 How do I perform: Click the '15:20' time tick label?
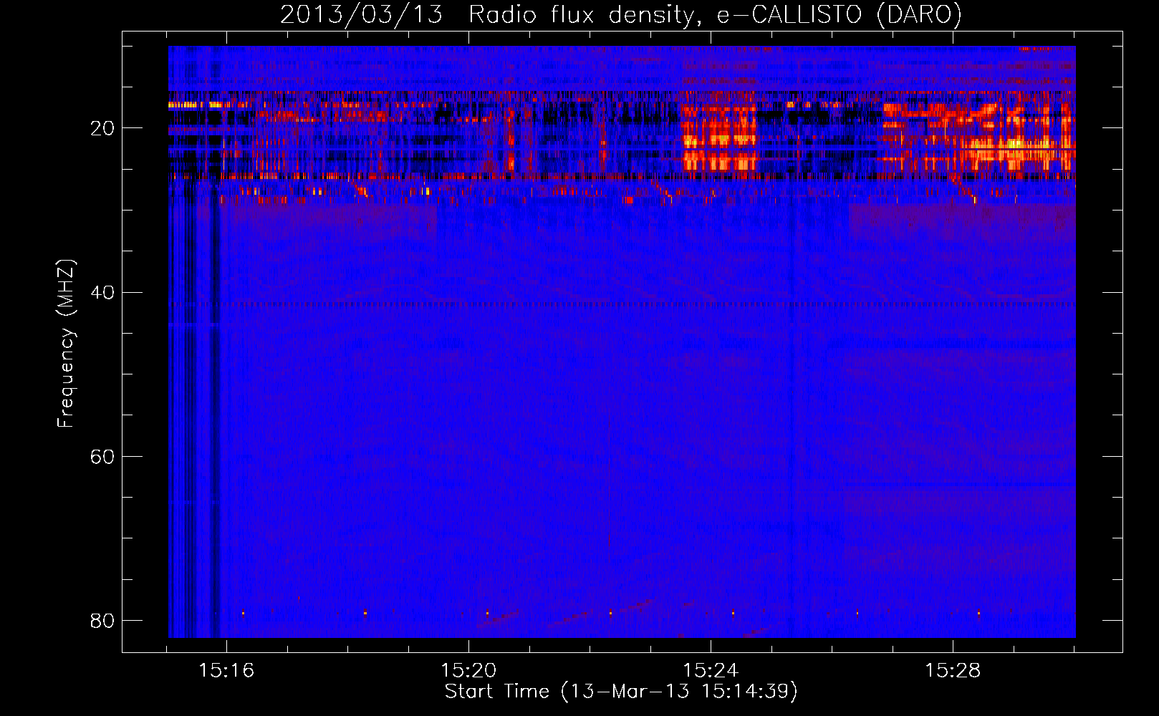click(468, 670)
